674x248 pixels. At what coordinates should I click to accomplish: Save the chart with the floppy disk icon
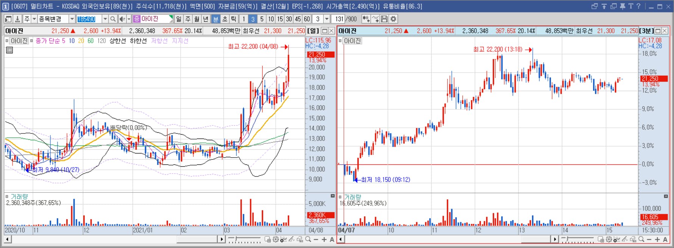pos(384,19)
